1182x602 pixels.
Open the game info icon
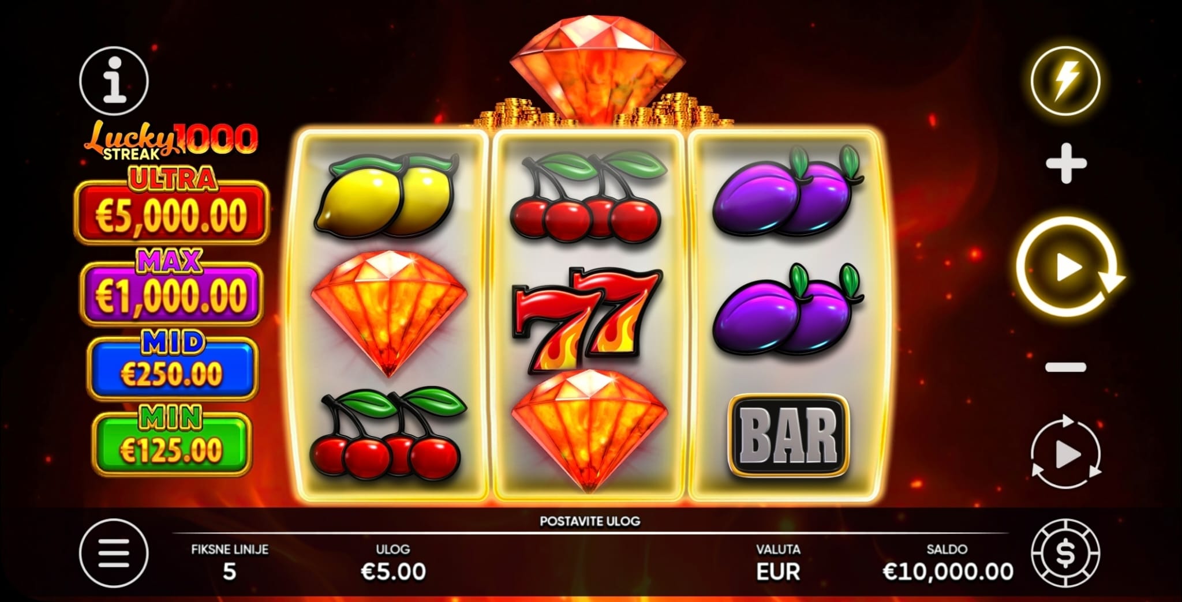tap(114, 81)
